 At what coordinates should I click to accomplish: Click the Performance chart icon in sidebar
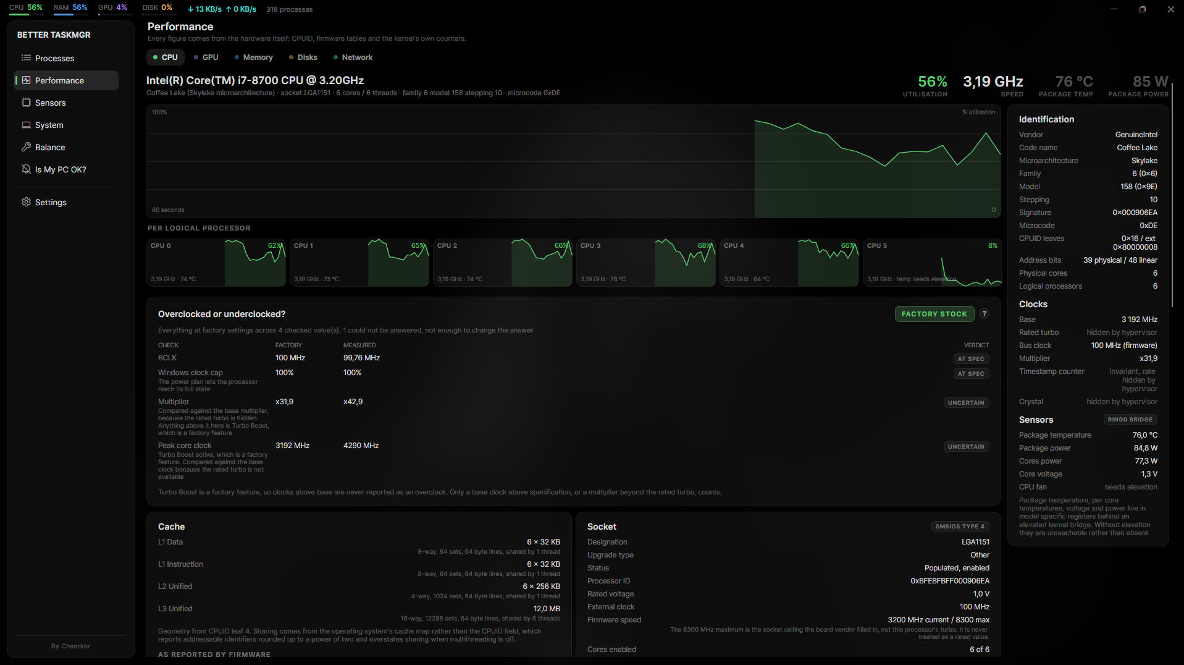point(26,80)
